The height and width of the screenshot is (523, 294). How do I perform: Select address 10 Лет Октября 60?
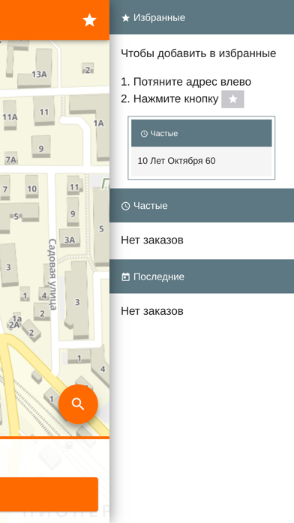pyautogui.click(x=202, y=161)
